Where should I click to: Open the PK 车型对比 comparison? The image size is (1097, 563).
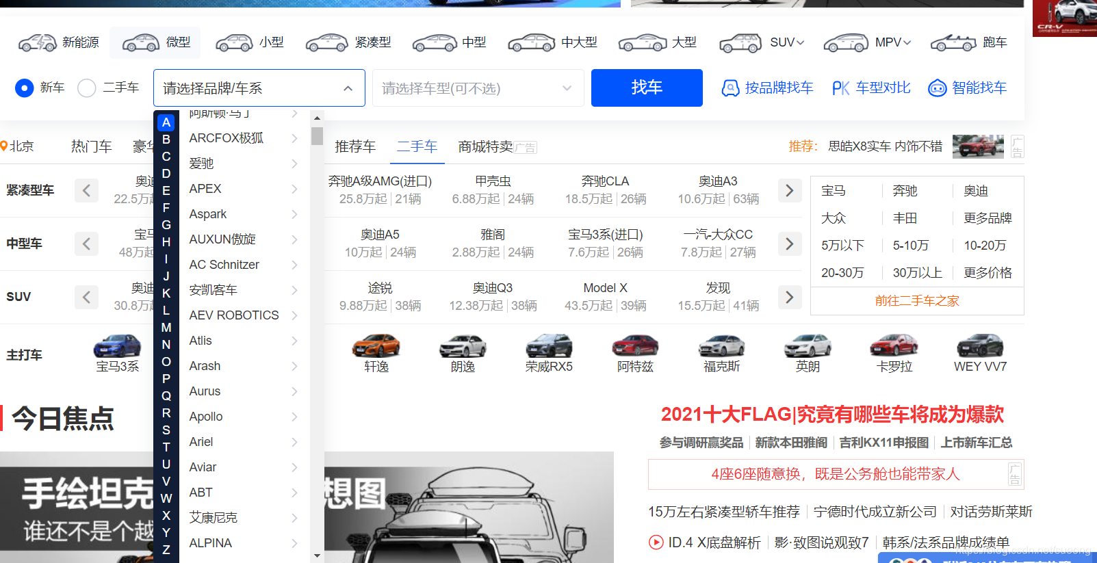point(870,88)
